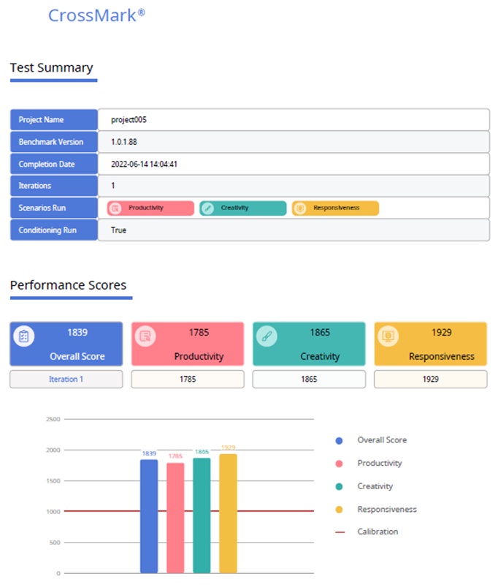This screenshot has width=498, height=585.
Task: Click the 1865 label above the teal bar
Action: pyautogui.click(x=202, y=452)
